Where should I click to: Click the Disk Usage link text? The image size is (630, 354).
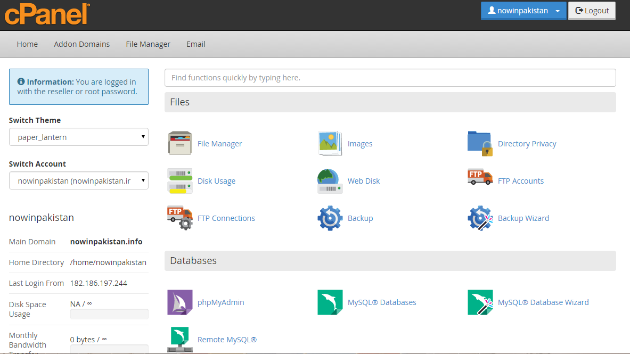(216, 181)
